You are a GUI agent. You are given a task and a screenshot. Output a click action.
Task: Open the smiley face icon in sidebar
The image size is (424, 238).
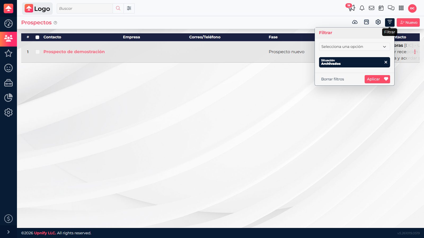coord(8,68)
